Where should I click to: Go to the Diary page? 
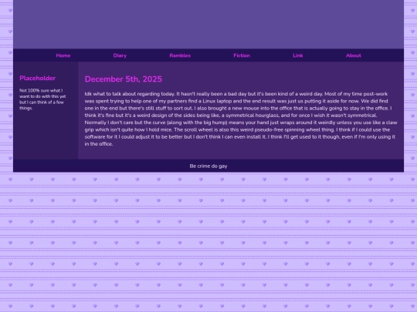(x=120, y=55)
